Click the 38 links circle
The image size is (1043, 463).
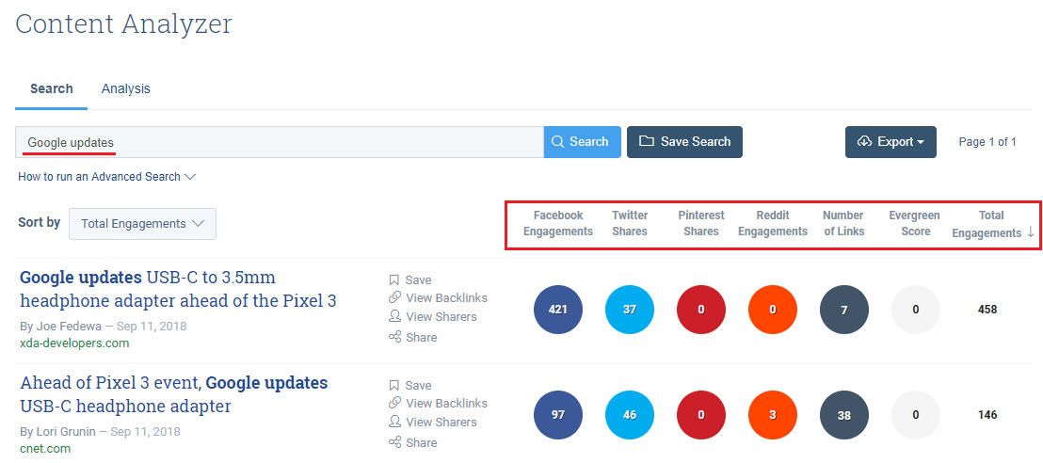pyautogui.click(x=844, y=414)
